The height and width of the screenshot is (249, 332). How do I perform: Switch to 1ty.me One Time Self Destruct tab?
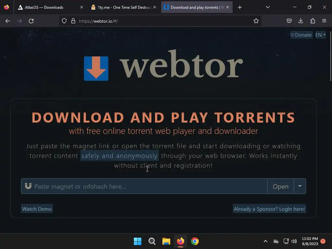pyautogui.click(x=124, y=7)
